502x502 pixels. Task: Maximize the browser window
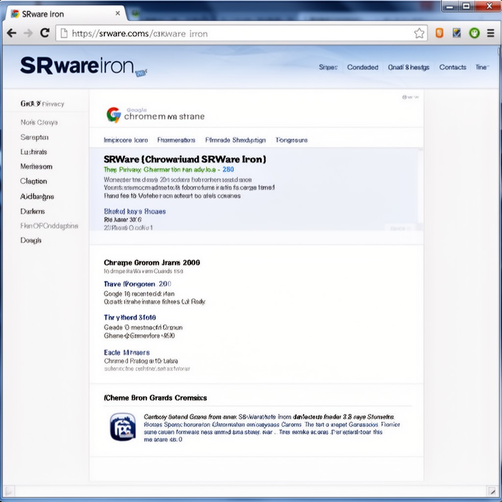click(466, 6)
